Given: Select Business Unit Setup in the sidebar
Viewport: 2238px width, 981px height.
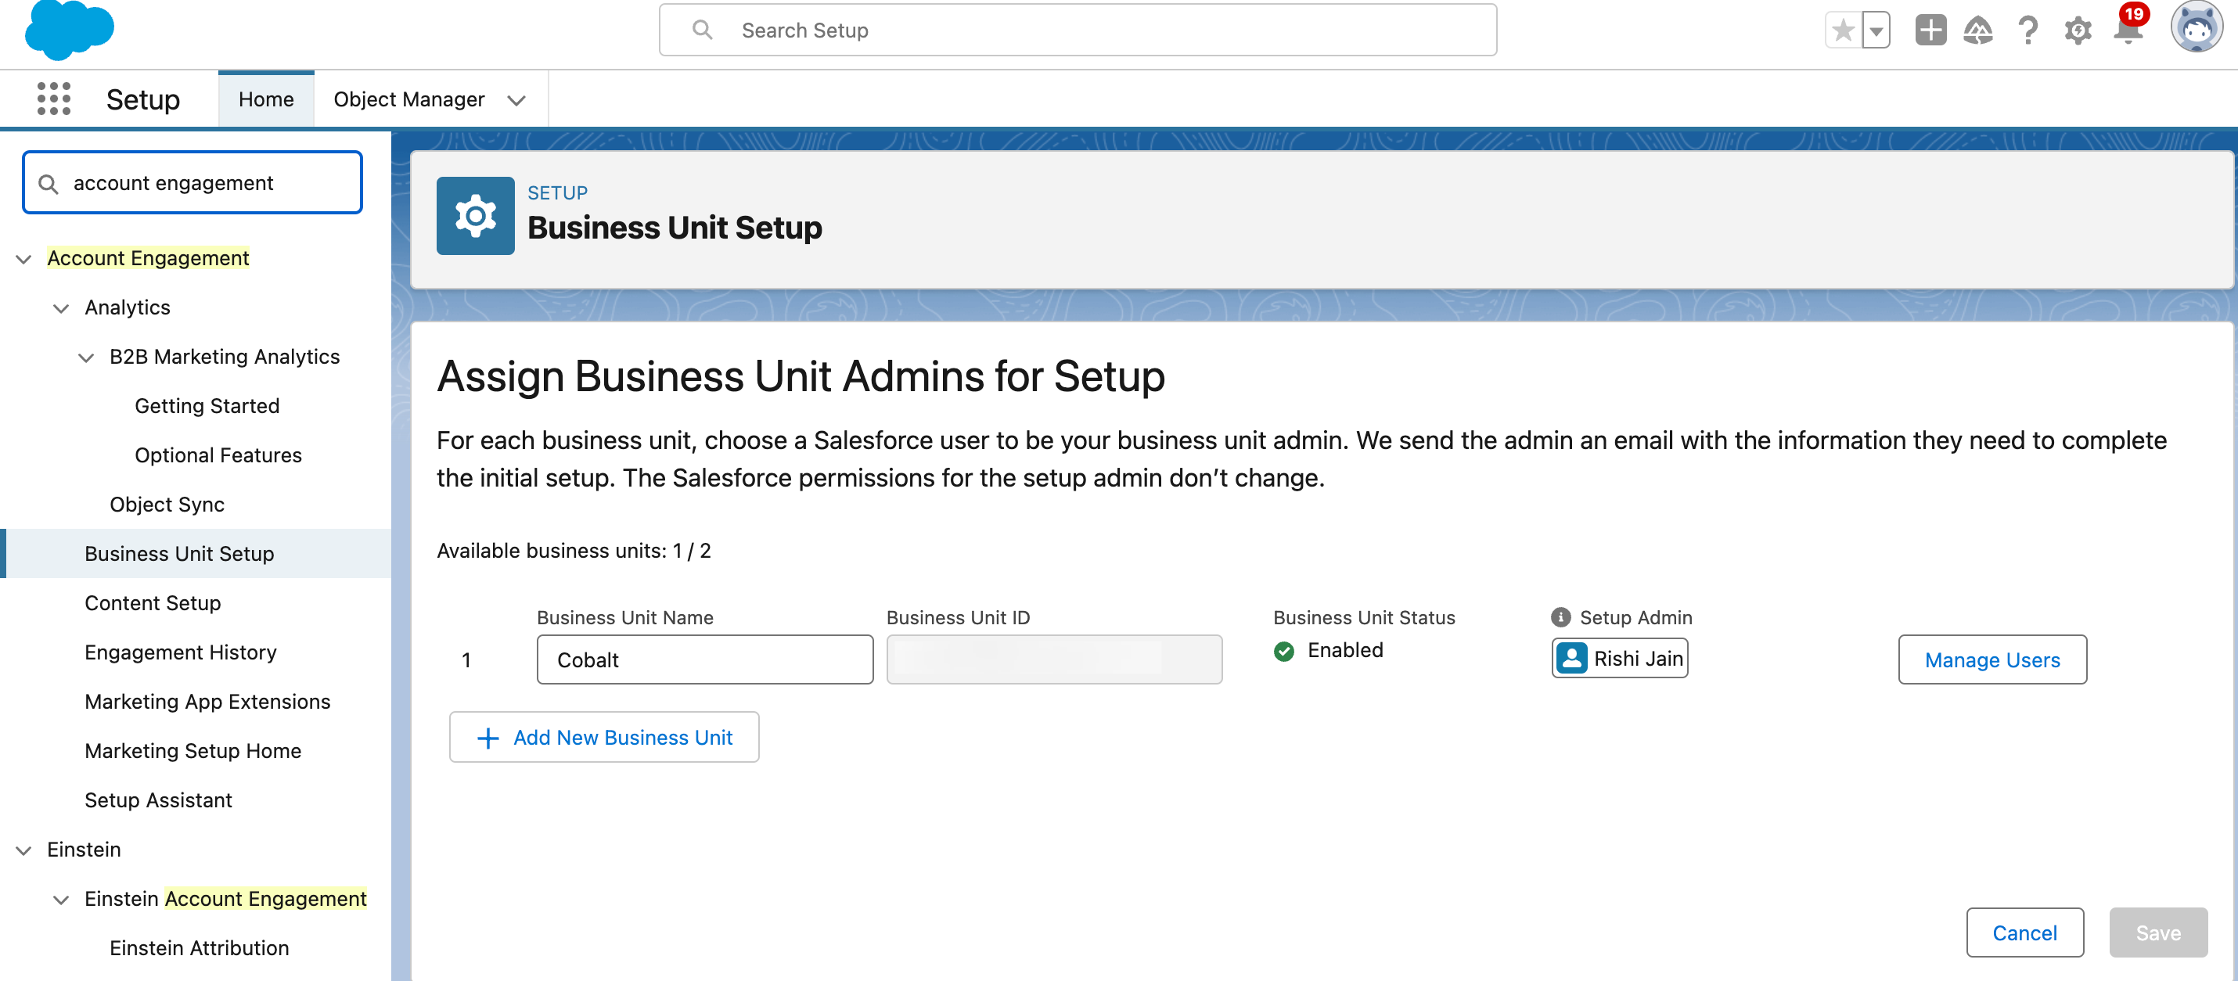Looking at the screenshot, I should click(179, 554).
